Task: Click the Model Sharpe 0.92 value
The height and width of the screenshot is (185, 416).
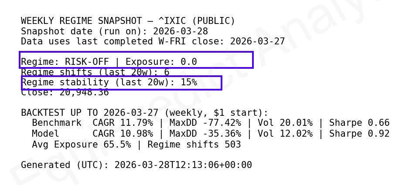Action: click(359, 133)
